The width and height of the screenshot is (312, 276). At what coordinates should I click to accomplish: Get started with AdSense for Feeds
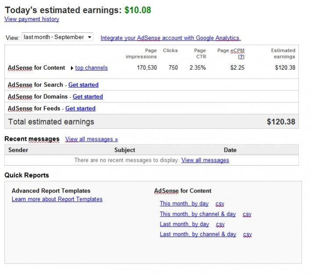click(80, 108)
